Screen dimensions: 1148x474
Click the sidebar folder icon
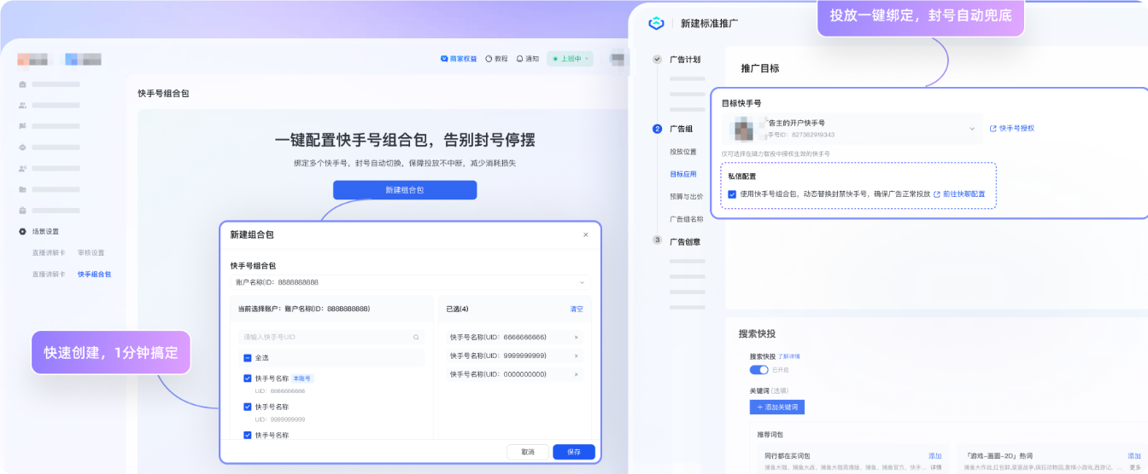(22, 189)
